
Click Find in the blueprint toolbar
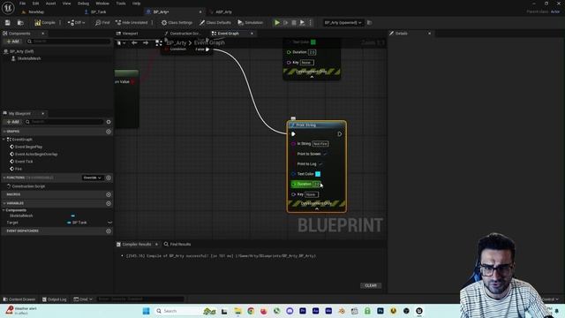pyautogui.click(x=102, y=22)
